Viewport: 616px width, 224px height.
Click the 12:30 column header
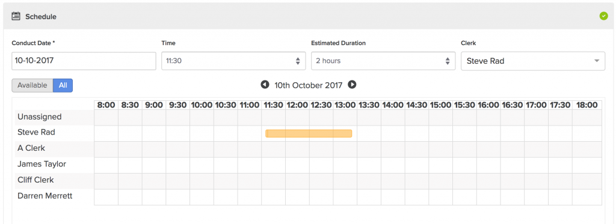click(x=321, y=105)
